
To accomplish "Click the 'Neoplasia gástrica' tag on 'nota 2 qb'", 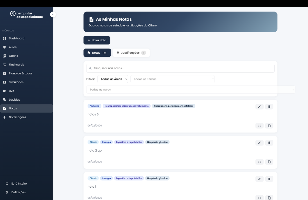I will [157, 142].
